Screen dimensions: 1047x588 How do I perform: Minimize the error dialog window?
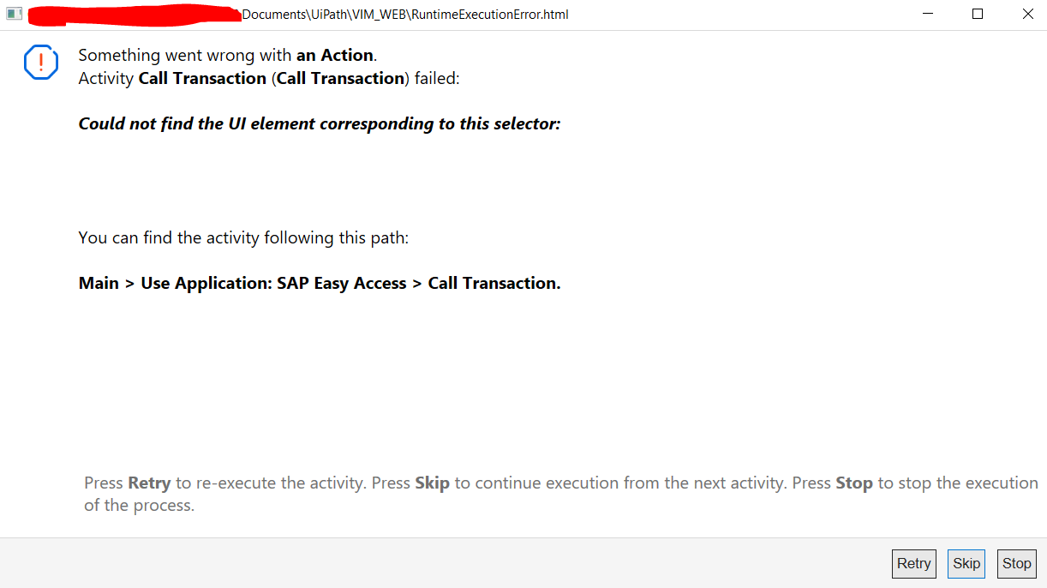pyautogui.click(x=928, y=14)
